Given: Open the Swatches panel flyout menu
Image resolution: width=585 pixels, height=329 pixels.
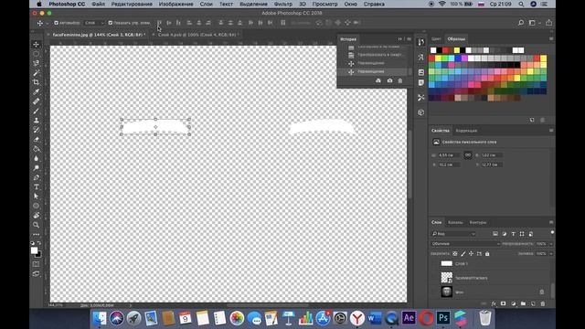Looking at the screenshot, I should [x=551, y=38].
